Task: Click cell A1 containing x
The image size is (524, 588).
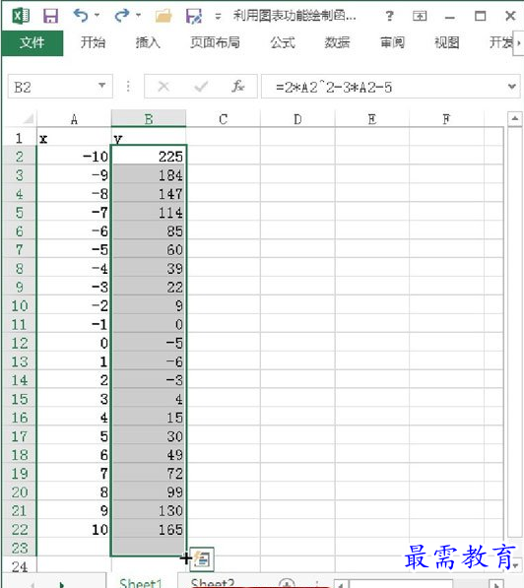Action: coord(74,138)
